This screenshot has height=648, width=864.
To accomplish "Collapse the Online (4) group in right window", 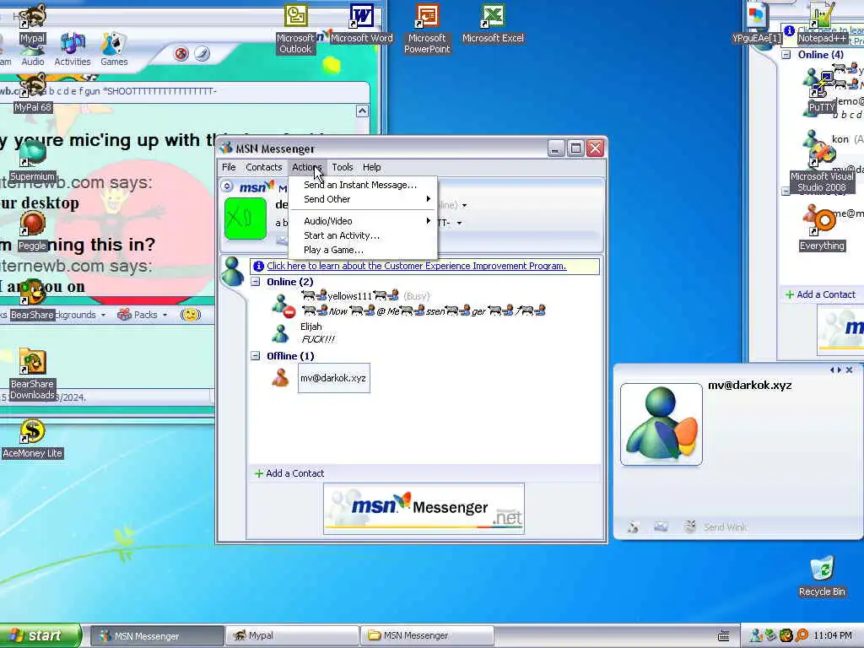I will [x=786, y=55].
